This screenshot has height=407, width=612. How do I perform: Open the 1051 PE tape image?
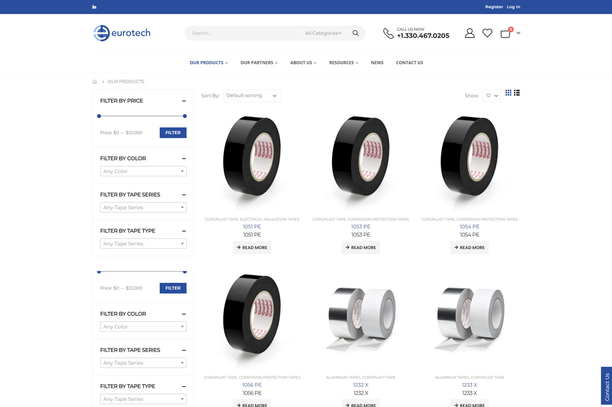tap(252, 159)
